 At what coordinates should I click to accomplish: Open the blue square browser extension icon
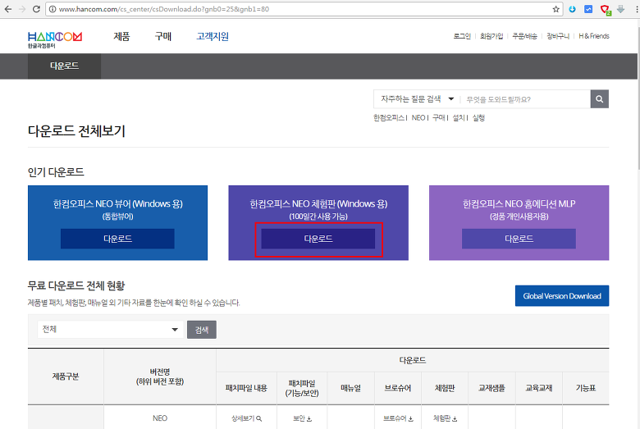[x=588, y=9]
